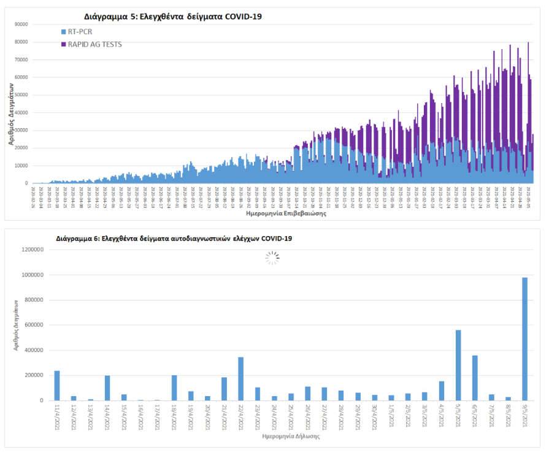Click the Διάγραμμα 5 chart title
Image resolution: width=549 pixels, height=455 pixels.
click(x=172, y=17)
